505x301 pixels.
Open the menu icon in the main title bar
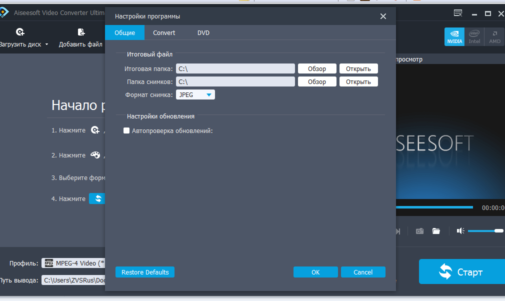point(458,13)
